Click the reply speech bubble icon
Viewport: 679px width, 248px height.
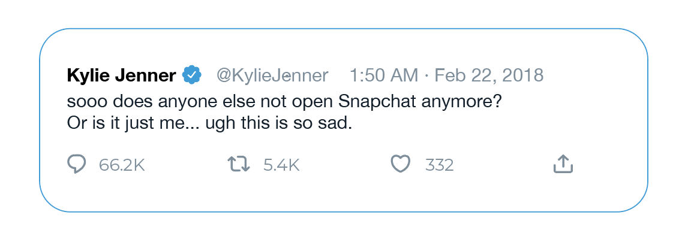(x=77, y=165)
